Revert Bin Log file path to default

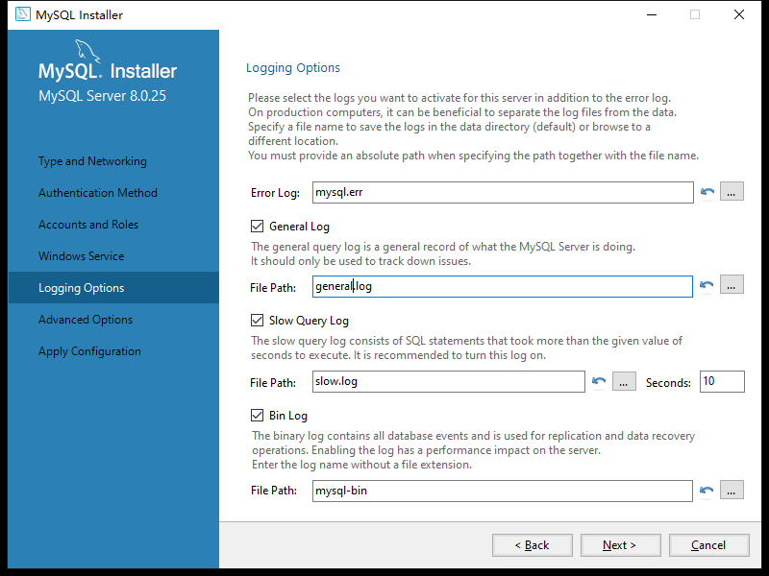pos(707,490)
